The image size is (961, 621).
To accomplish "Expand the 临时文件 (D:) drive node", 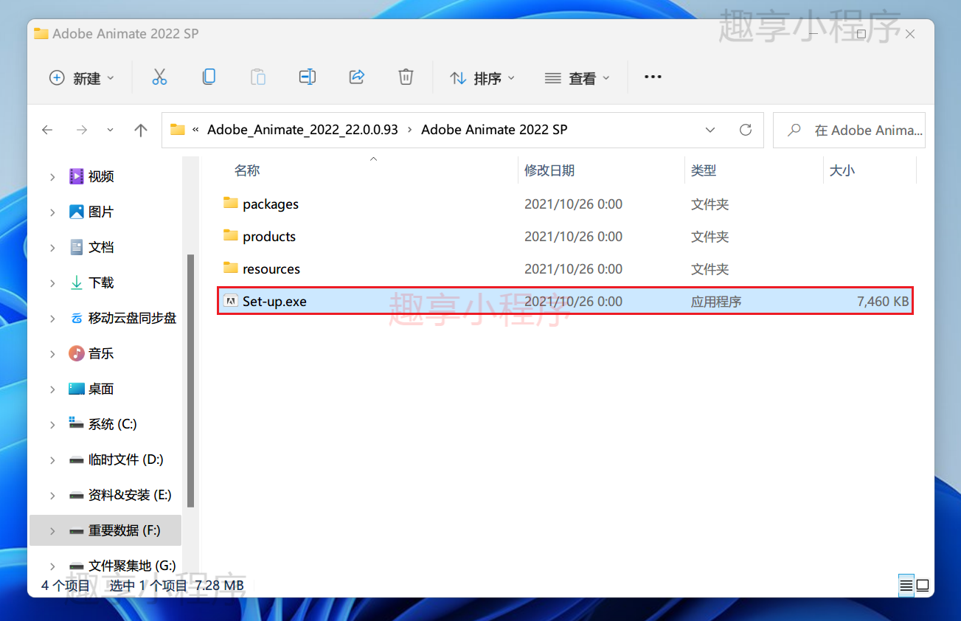I will (52, 460).
